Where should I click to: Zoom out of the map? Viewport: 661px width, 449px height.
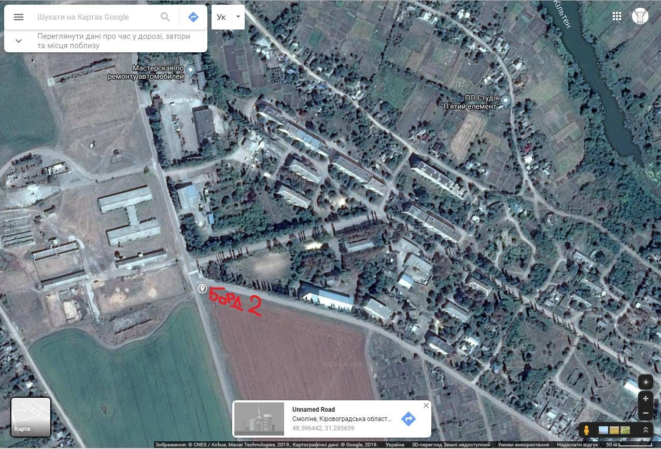[x=645, y=413]
